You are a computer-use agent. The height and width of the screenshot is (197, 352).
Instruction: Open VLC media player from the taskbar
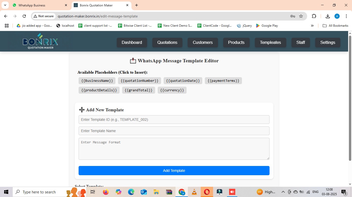(194, 192)
